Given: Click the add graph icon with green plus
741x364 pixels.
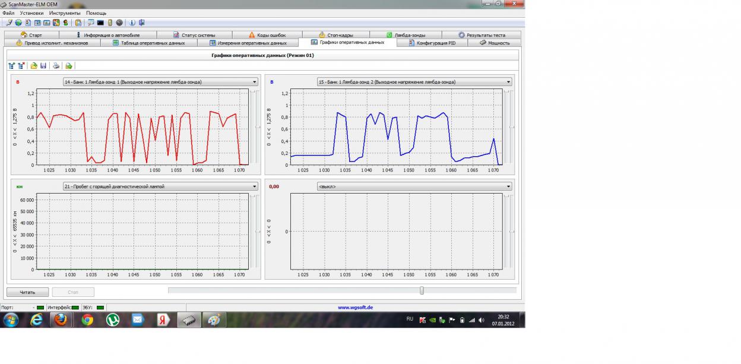Looking at the screenshot, I should (x=12, y=66).
